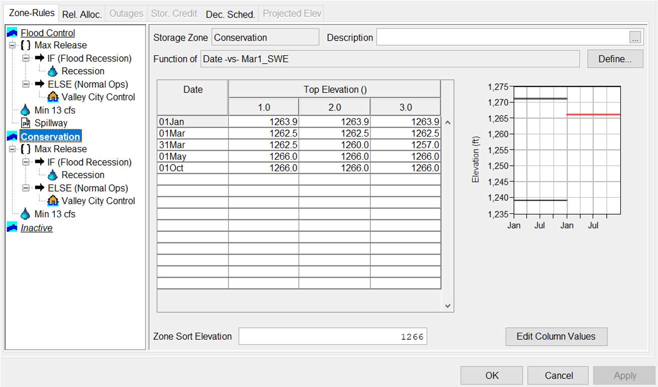Click Valley City Control icon under Conservation
Screen dimensions: 658x387
click(x=53, y=201)
